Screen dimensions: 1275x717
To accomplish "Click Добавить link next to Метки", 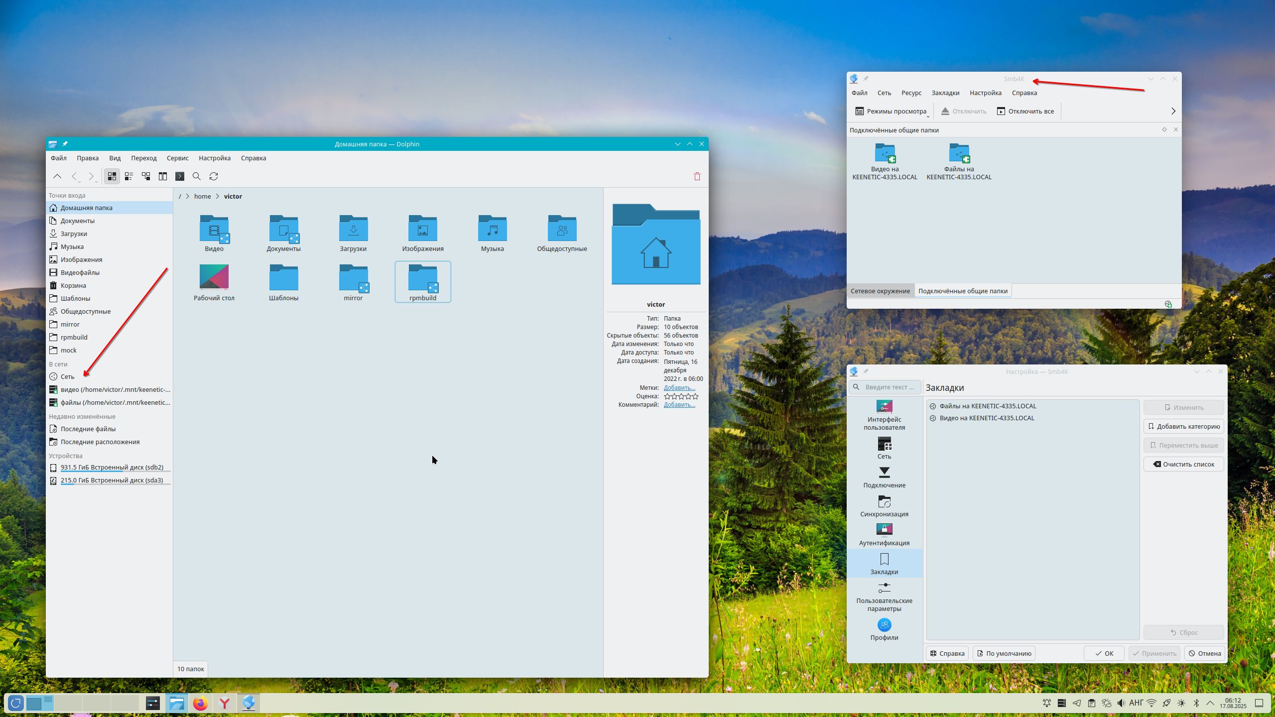I will click(679, 388).
